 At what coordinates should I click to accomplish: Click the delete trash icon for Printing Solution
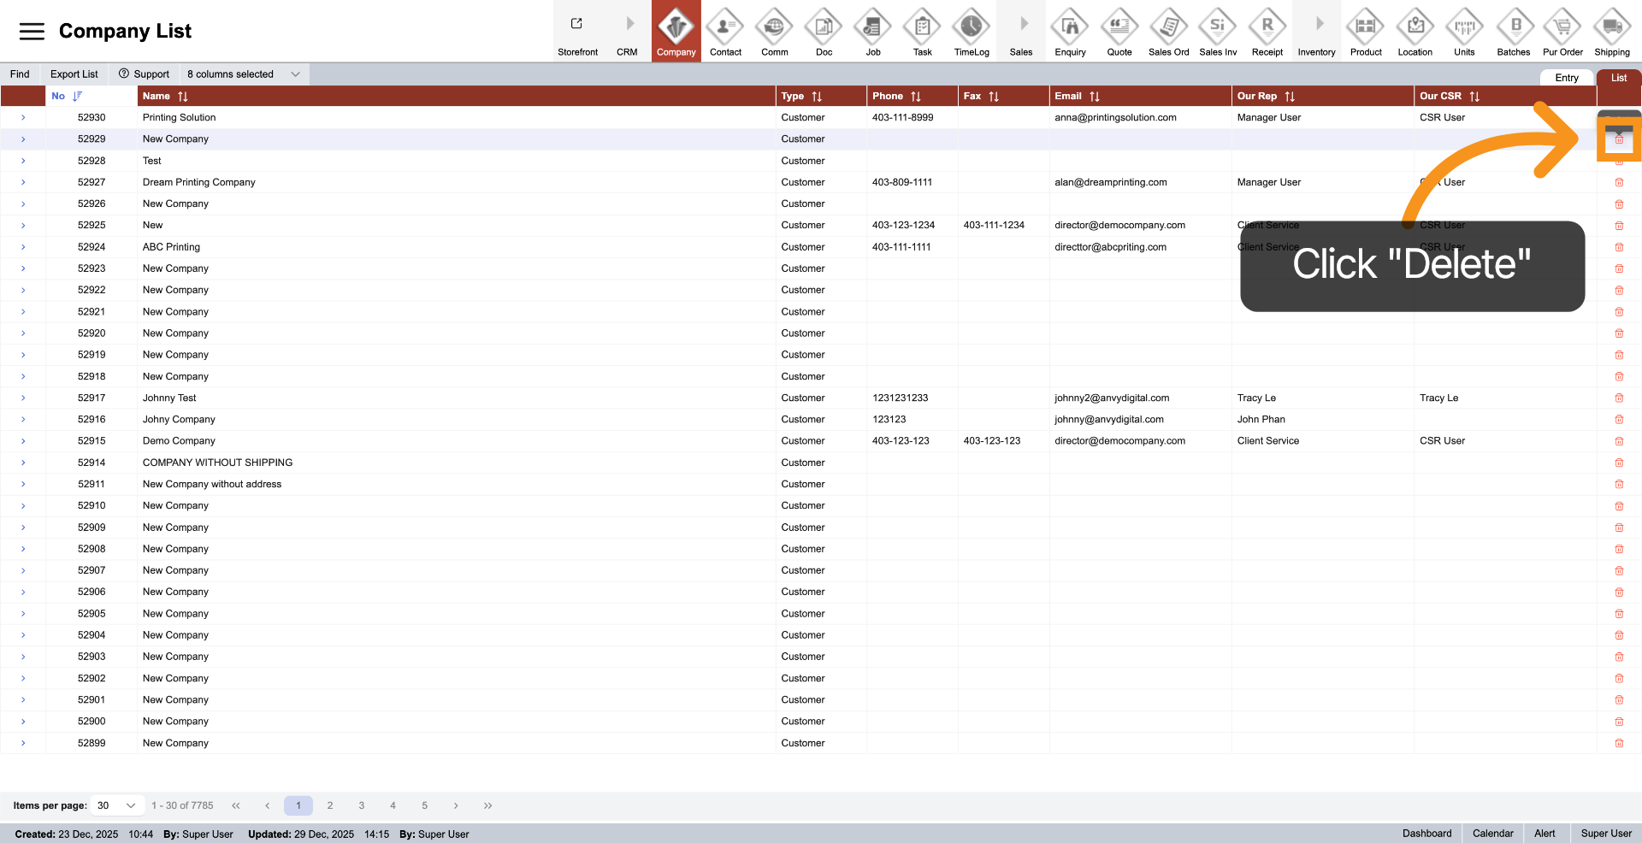tap(1618, 117)
